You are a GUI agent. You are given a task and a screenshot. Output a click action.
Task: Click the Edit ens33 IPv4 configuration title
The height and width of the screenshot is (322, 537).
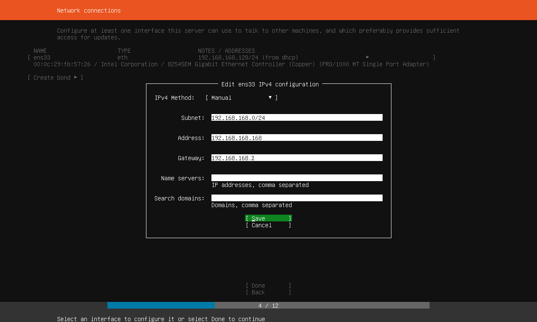click(270, 84)
